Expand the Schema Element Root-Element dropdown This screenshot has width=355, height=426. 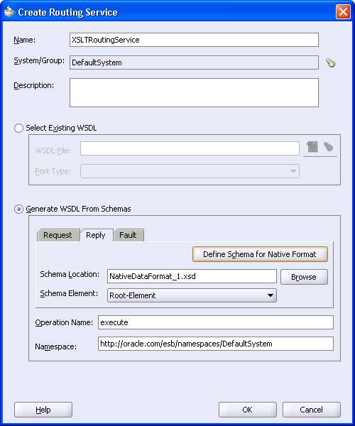tap(192, 295)
